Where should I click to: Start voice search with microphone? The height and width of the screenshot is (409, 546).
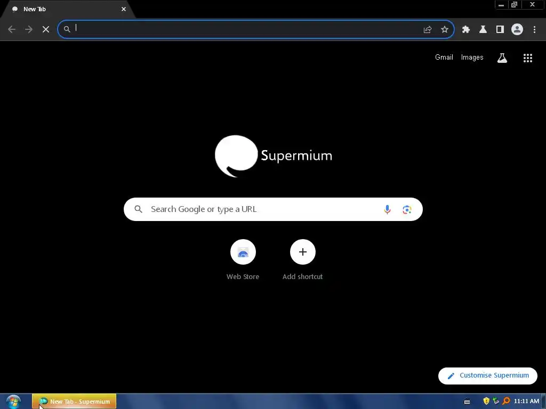[387, 209]
